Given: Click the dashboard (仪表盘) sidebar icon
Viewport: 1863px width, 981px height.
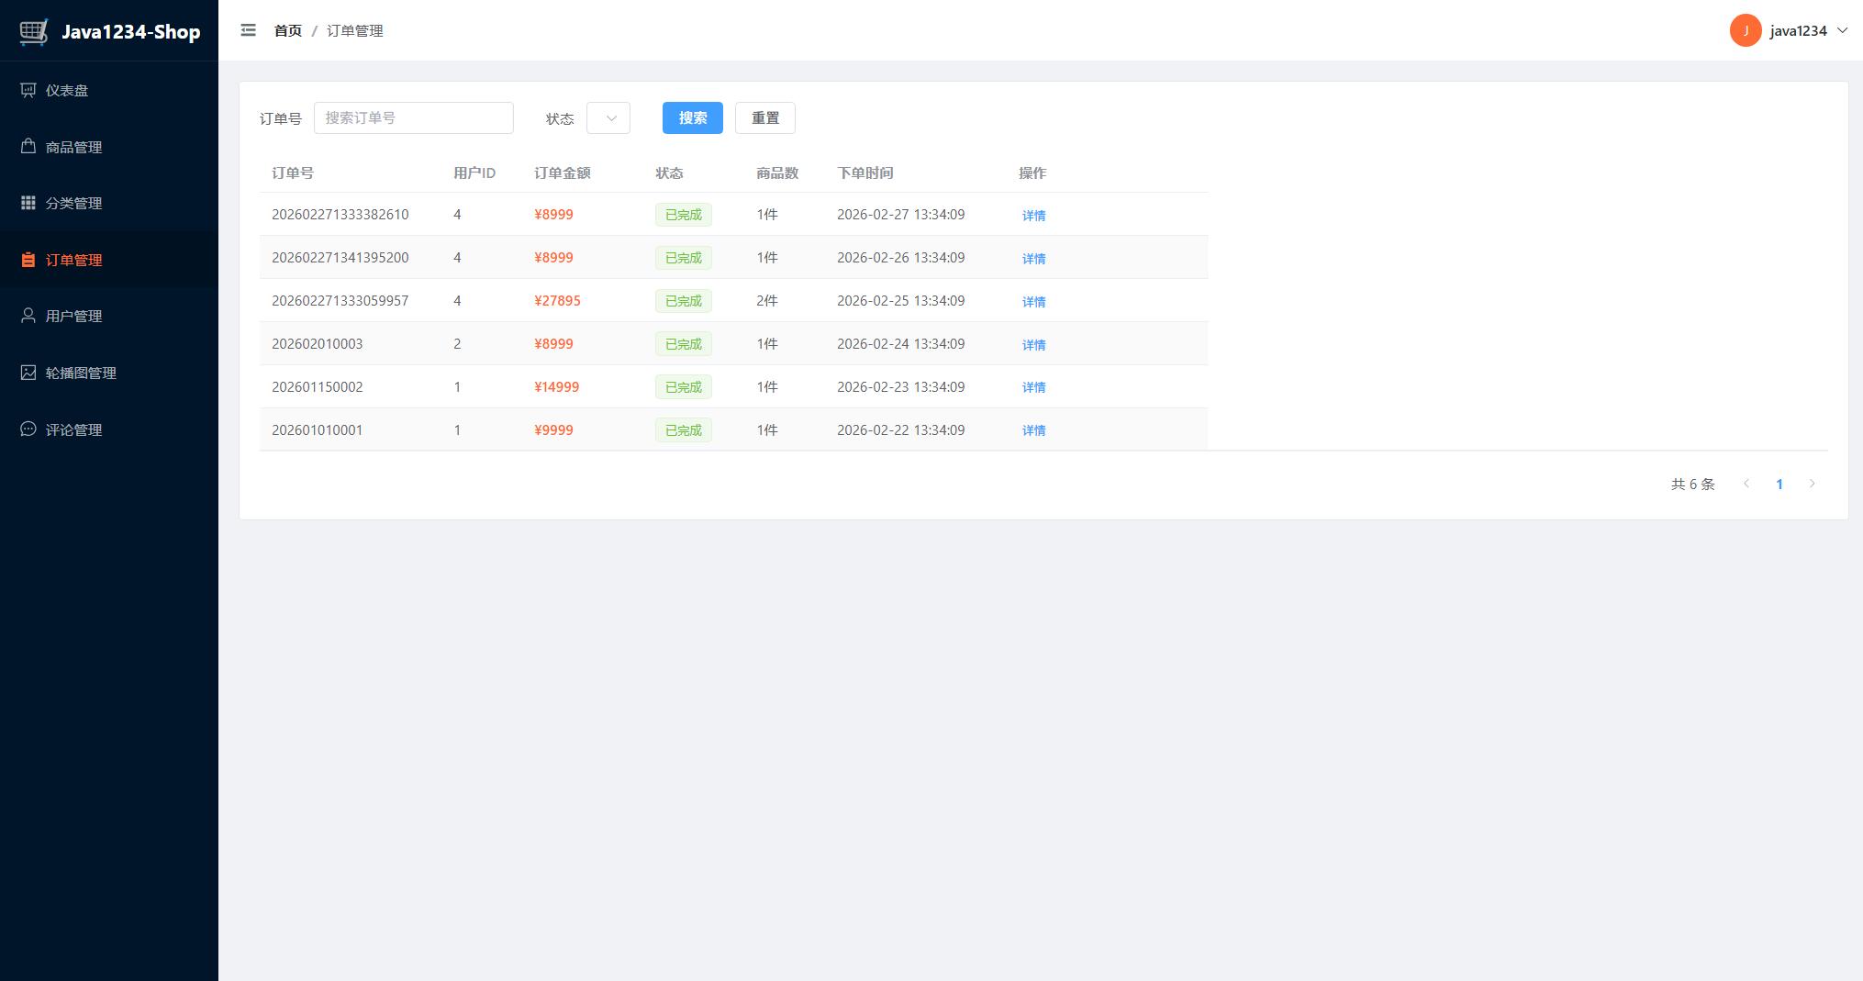Looking at the screenshot, I should click(28, 90).
